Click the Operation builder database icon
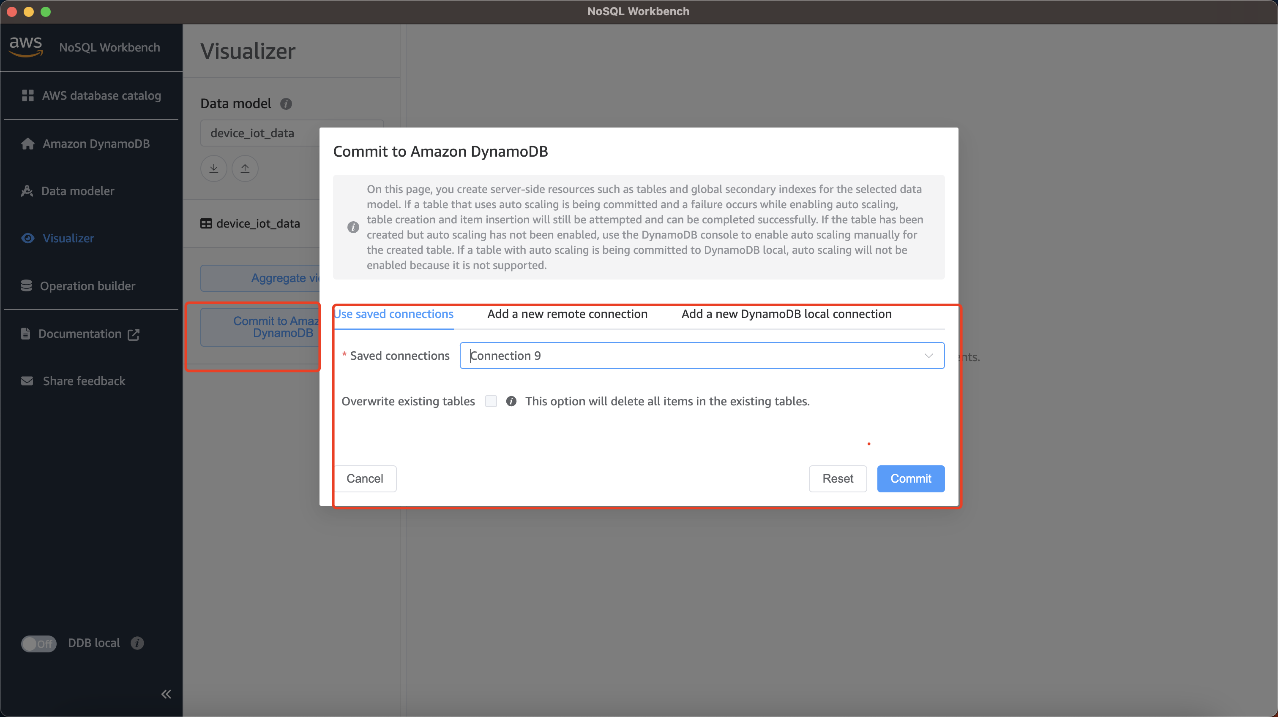This screenshot has width=1278, height=717. (x=26, y=285)
